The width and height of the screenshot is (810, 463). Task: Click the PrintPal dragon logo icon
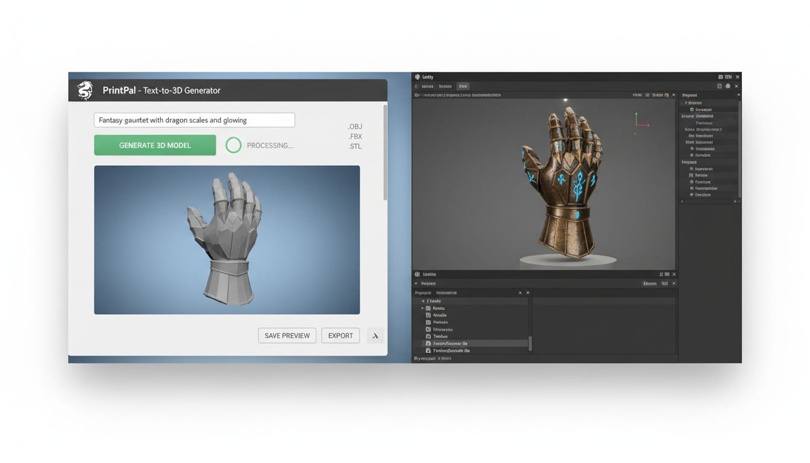tap(86, 90)
